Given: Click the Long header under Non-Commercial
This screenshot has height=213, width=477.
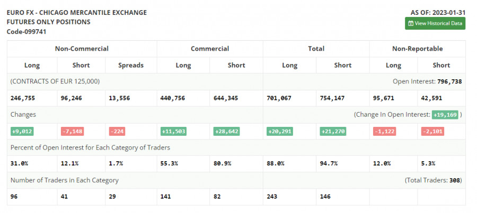Looking at the screenshot, I should point(32,65).
